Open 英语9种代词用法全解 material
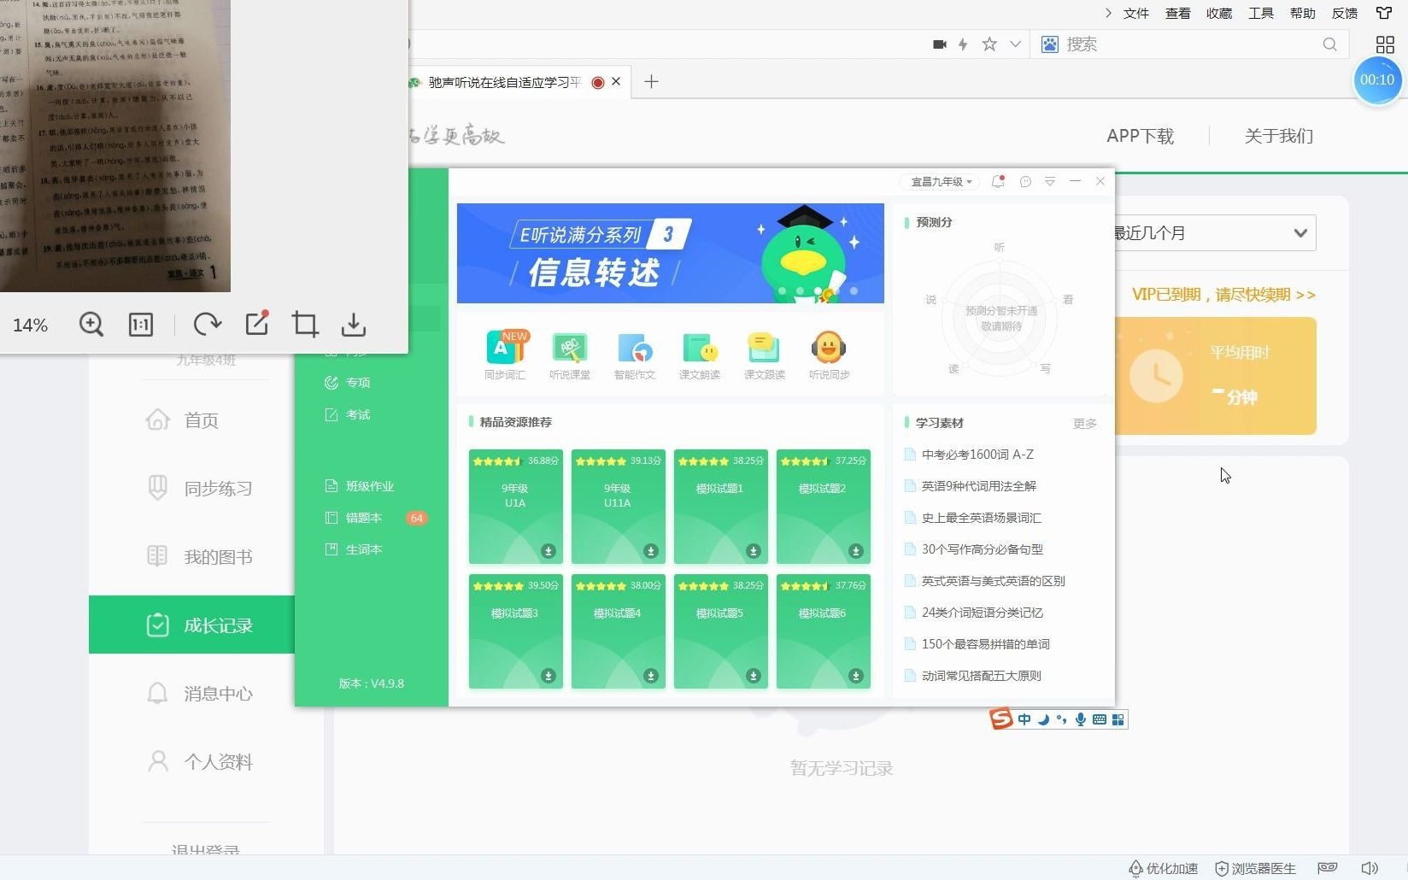 pos(971,486)
